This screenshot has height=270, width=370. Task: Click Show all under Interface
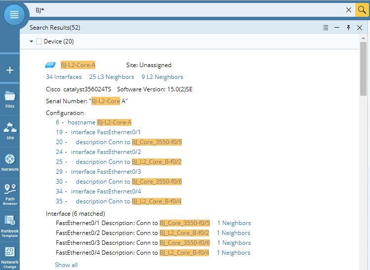[x=66, y=265]
